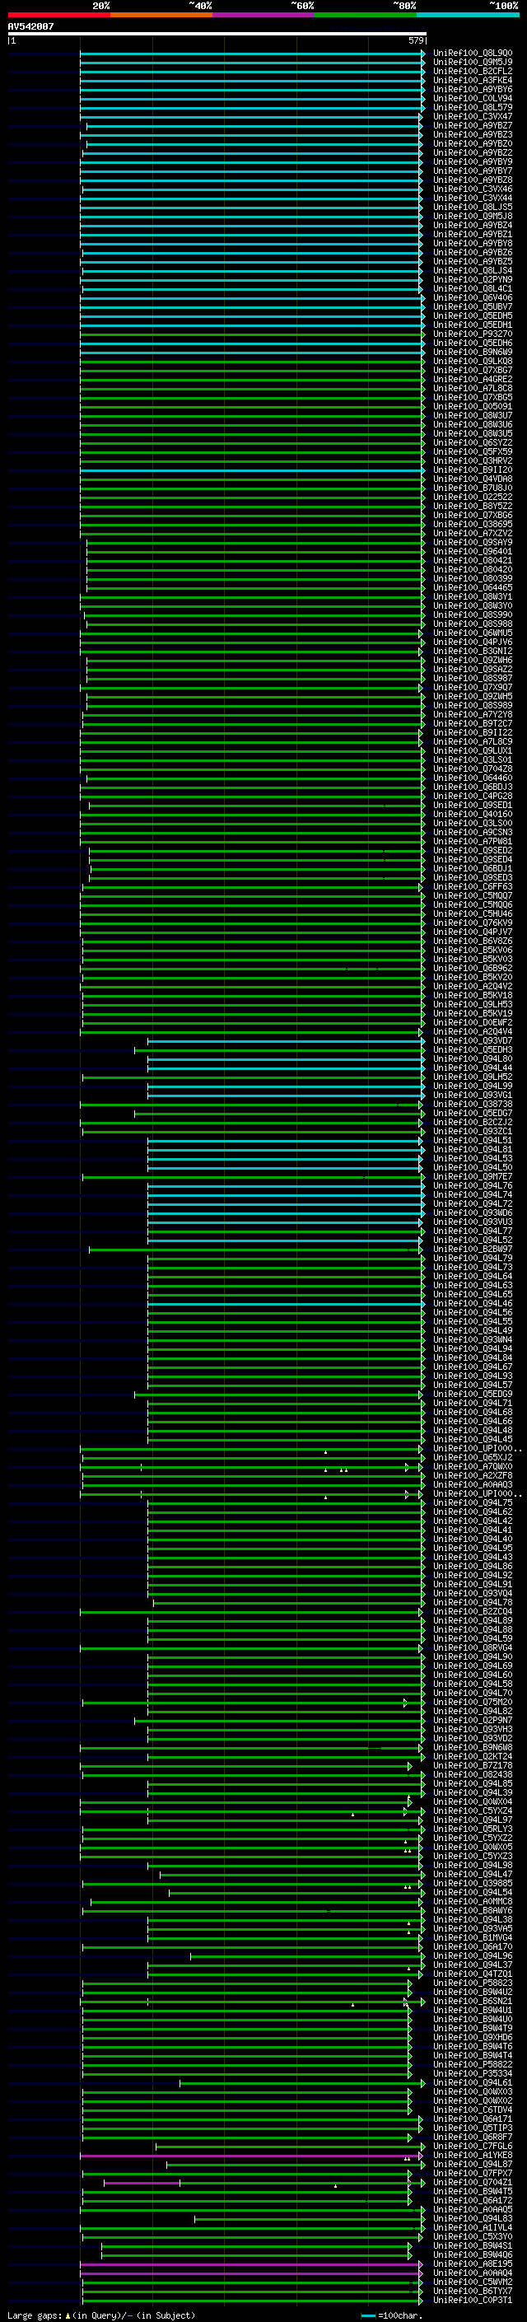Select the UniRef100_C6TDV4 label

(x=473, y=2110)
